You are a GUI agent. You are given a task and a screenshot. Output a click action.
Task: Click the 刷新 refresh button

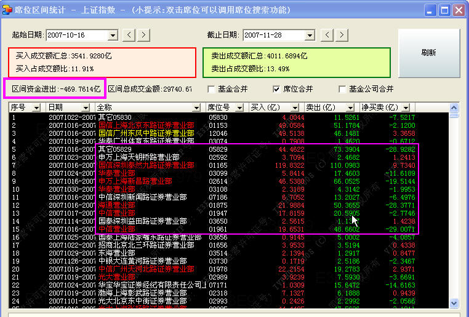click(x=428, y=53)
